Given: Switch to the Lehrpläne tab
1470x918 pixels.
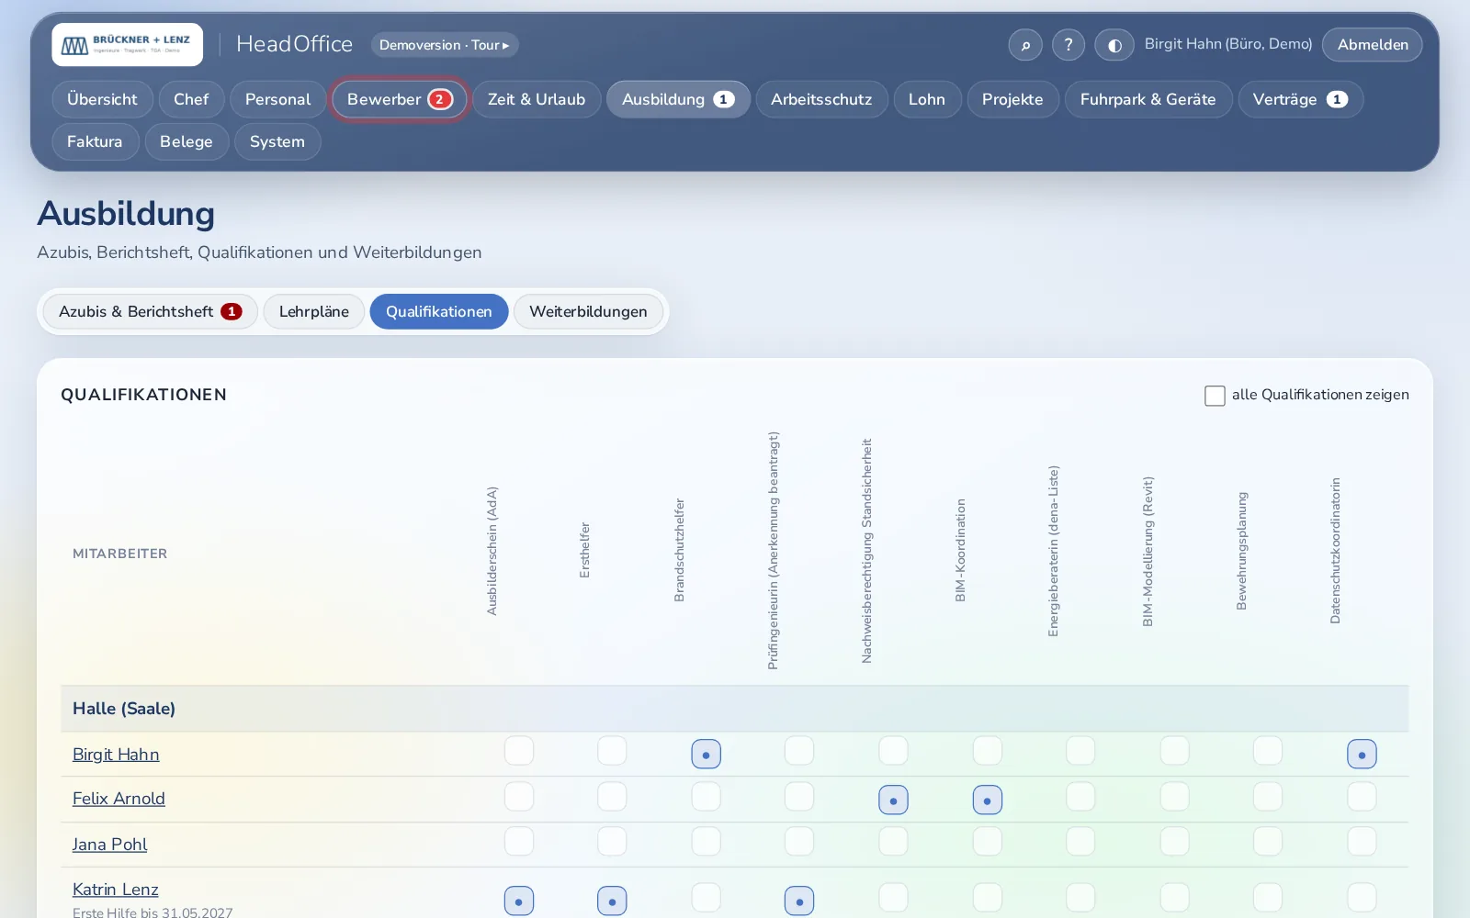Looking at the screenshot, I should click(x=314, y=312).
